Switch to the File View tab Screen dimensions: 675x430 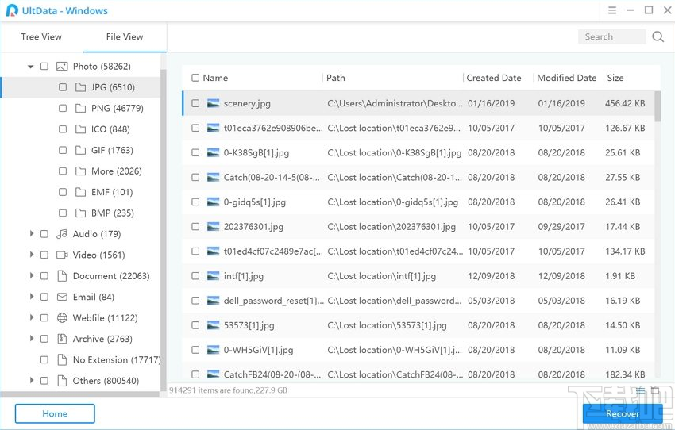click(x=125, y=37)
